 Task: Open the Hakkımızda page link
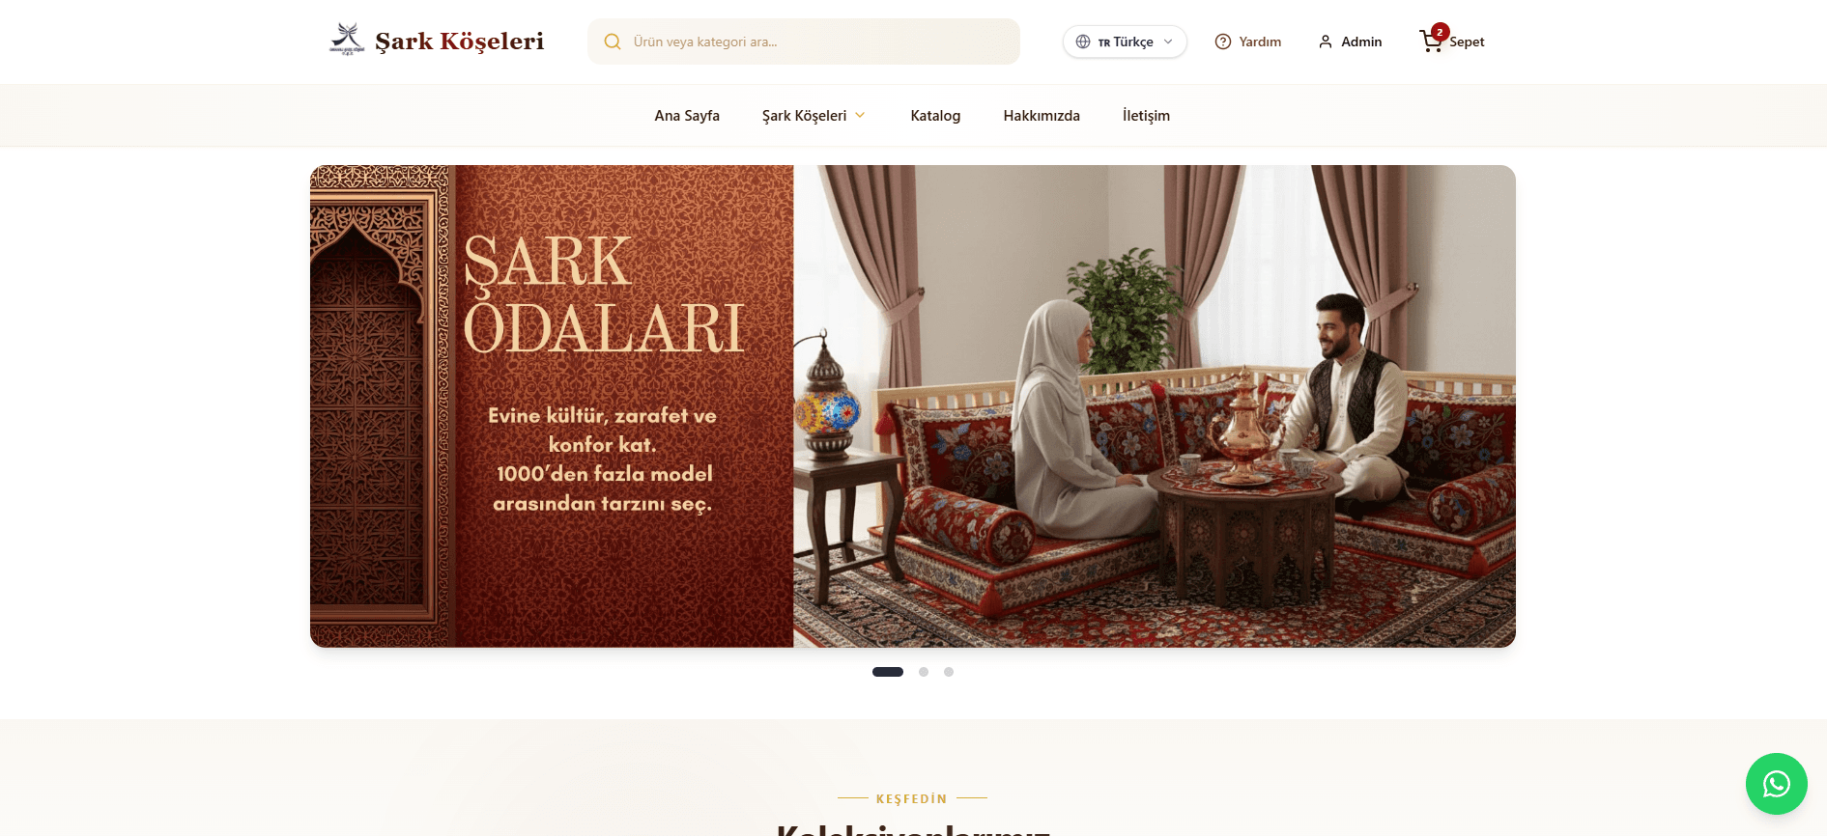pos(1042,115)
